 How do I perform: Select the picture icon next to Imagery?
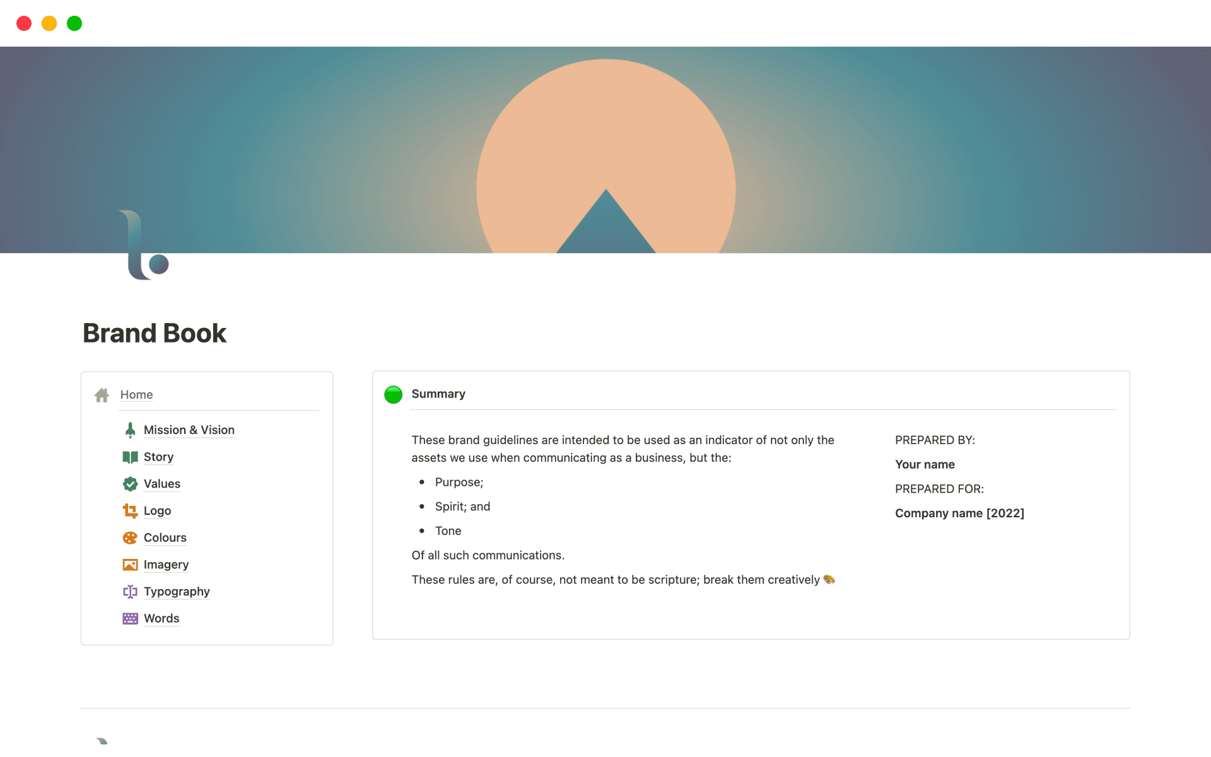coord(130,564)
